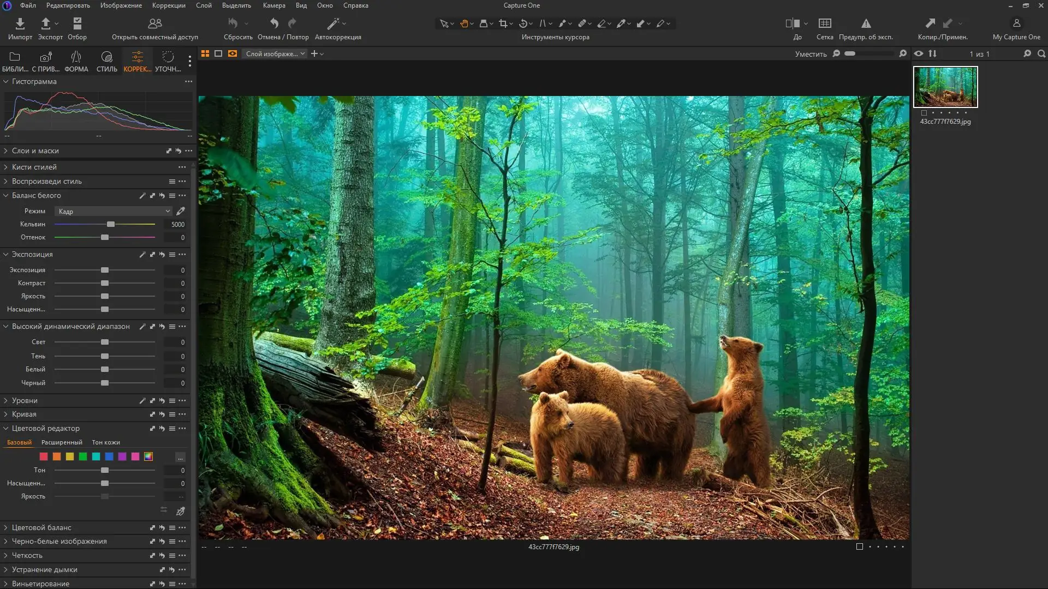Click the Import icon in toolbar

pos(20,23)
